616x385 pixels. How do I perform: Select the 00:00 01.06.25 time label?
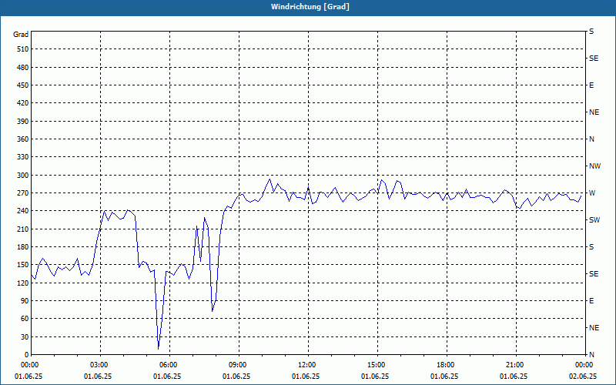tap(28, 370)
